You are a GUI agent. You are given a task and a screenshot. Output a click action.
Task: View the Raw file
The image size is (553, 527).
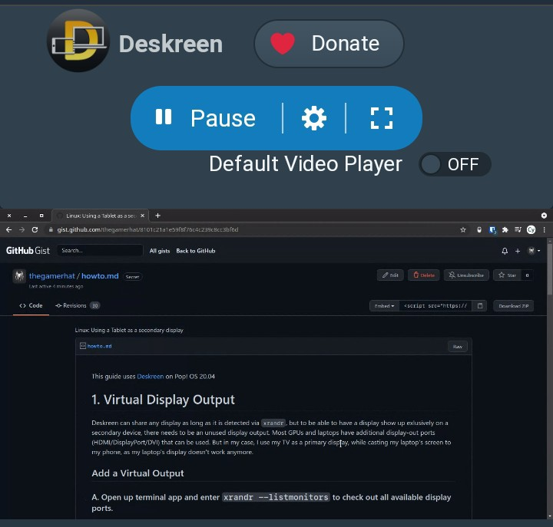click(x=458, y=347)
